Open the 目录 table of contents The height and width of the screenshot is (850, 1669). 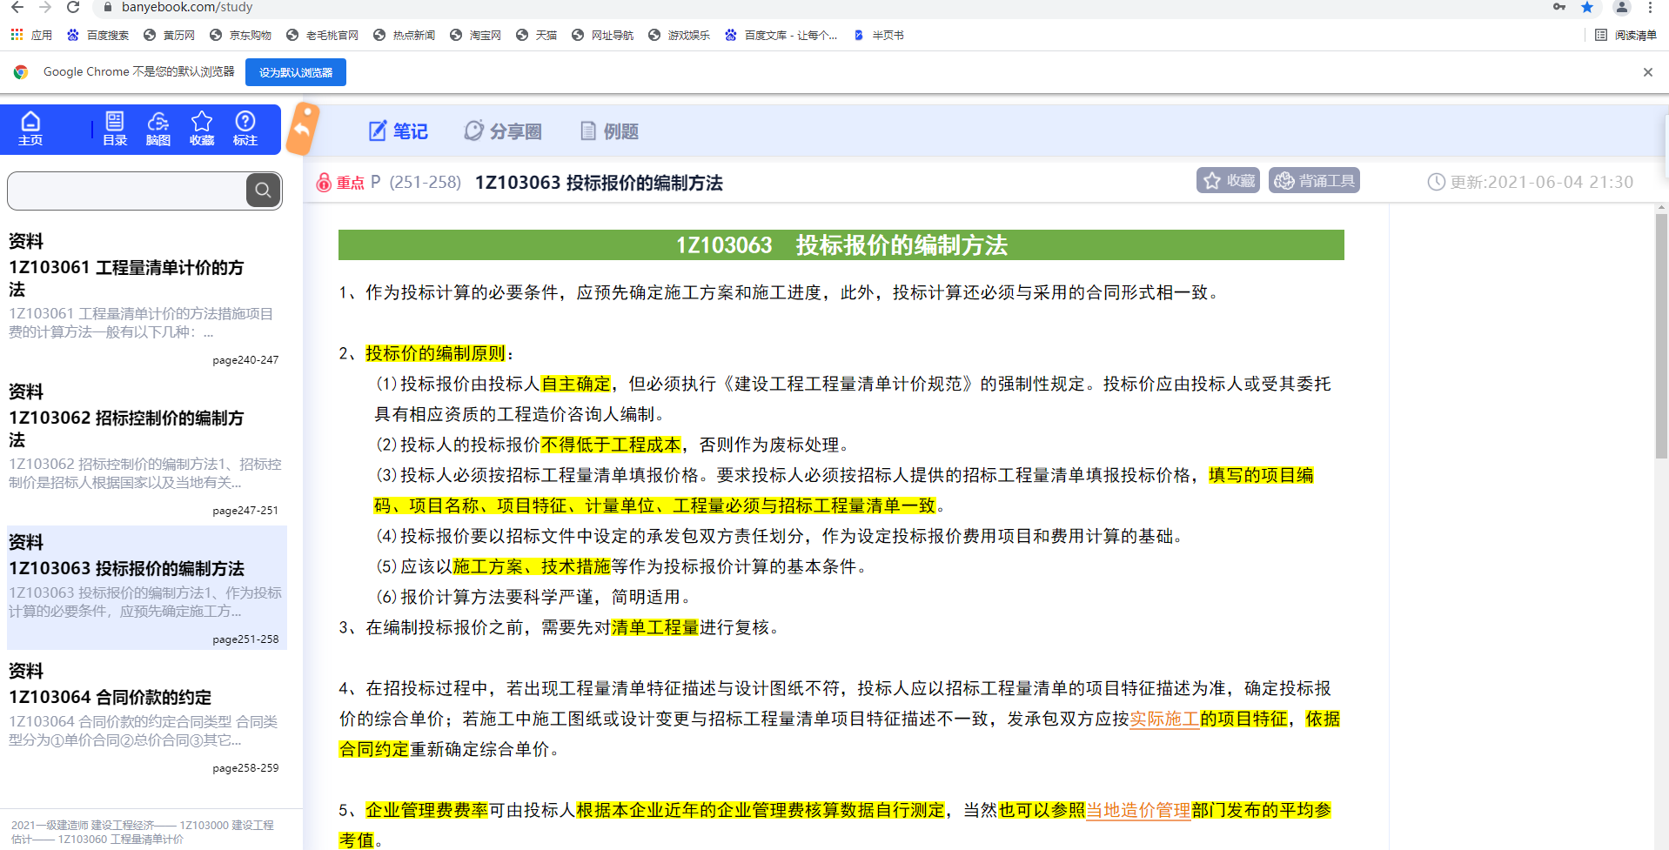pyautogui.click(x=115, y=129)
